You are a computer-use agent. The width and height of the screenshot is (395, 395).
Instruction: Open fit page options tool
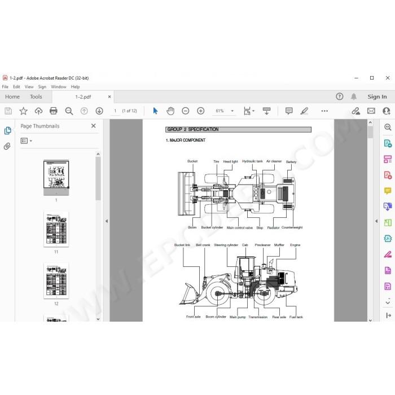coord(247,111)
